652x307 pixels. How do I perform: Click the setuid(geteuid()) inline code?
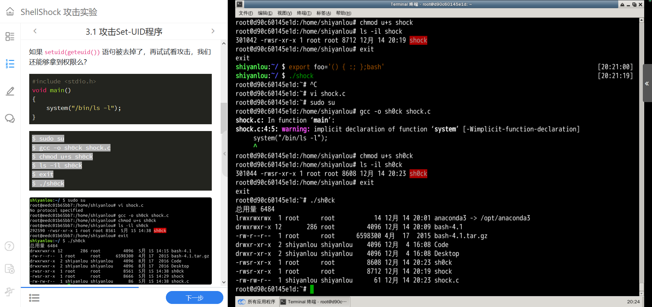(72, 52)
